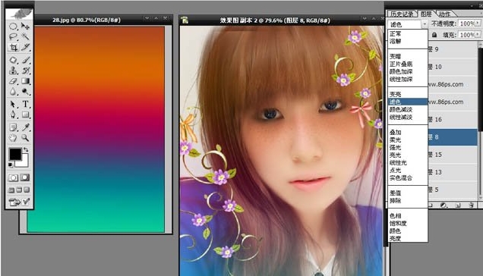
Task: Enable full screen with menu bar mode
Action: (19, 190)
